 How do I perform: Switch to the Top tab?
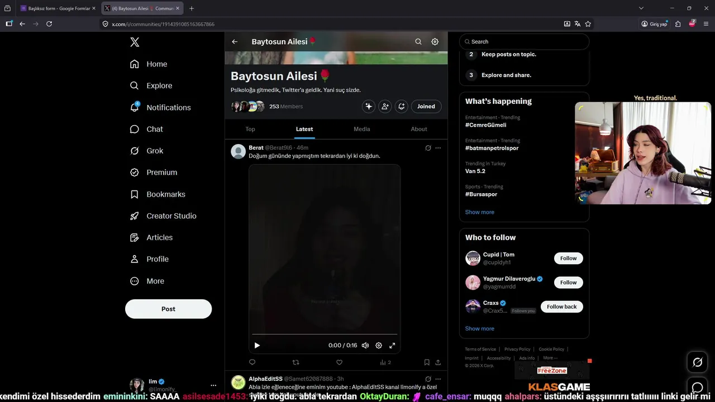pos(250,129)
